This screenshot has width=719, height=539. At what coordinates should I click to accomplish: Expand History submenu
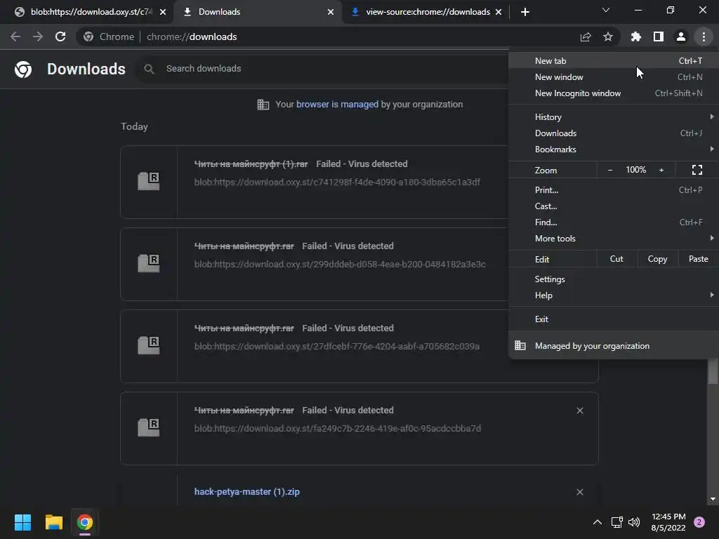coord(614,117)
